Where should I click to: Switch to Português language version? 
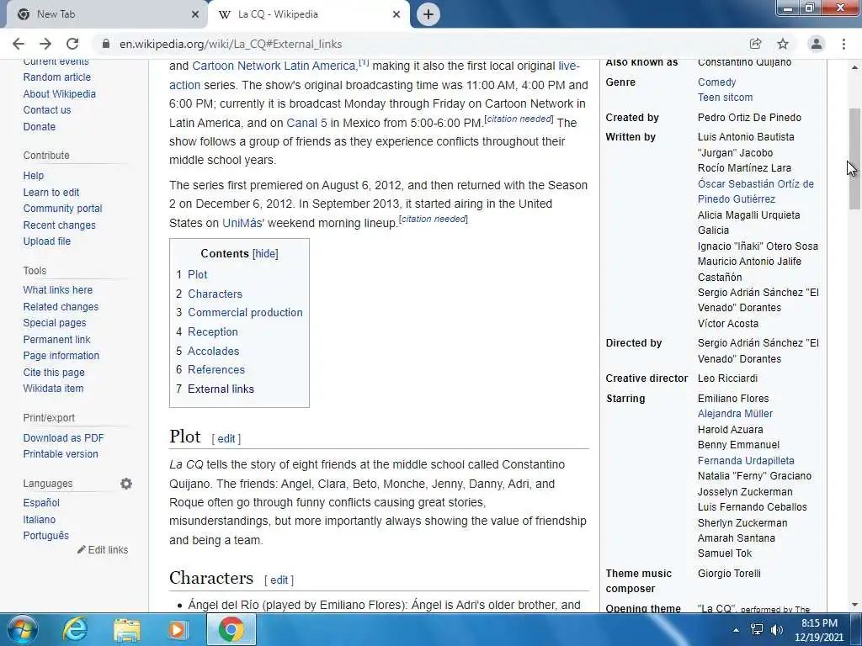45,536
